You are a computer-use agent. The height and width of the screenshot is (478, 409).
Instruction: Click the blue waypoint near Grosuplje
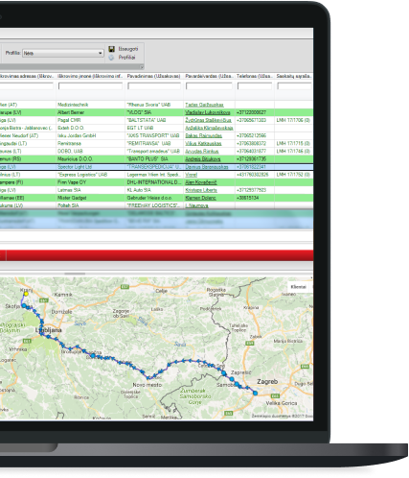click(x=93, y=355)
